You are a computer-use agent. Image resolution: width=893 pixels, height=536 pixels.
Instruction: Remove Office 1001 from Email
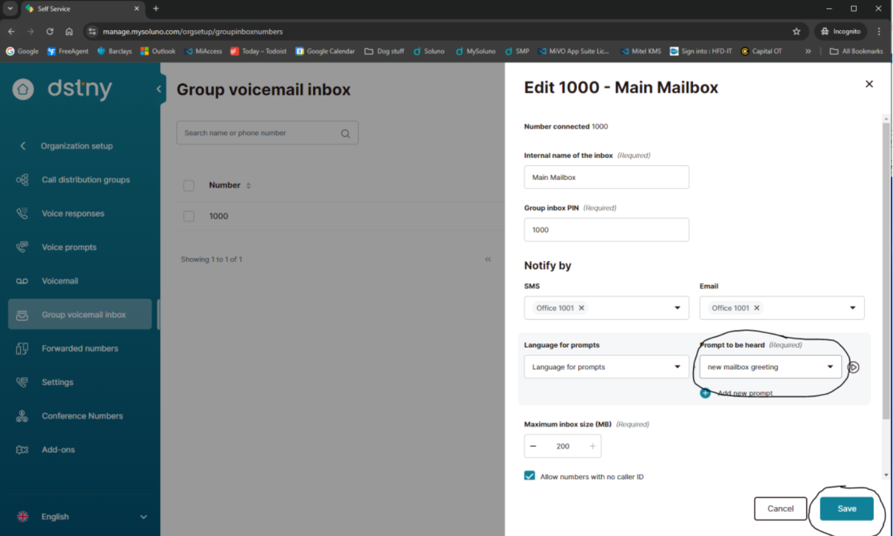756,308
